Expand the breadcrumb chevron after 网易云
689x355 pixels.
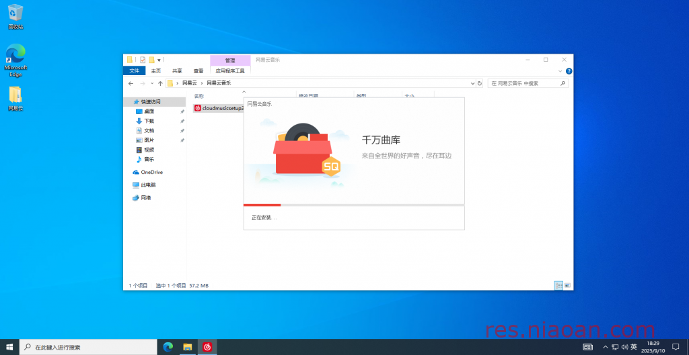point(202,83)
